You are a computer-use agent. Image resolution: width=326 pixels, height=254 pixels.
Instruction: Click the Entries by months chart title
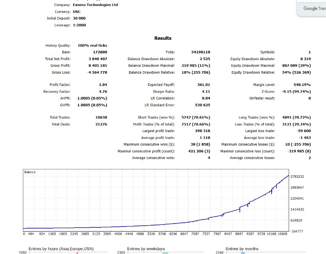pos(242,248)
